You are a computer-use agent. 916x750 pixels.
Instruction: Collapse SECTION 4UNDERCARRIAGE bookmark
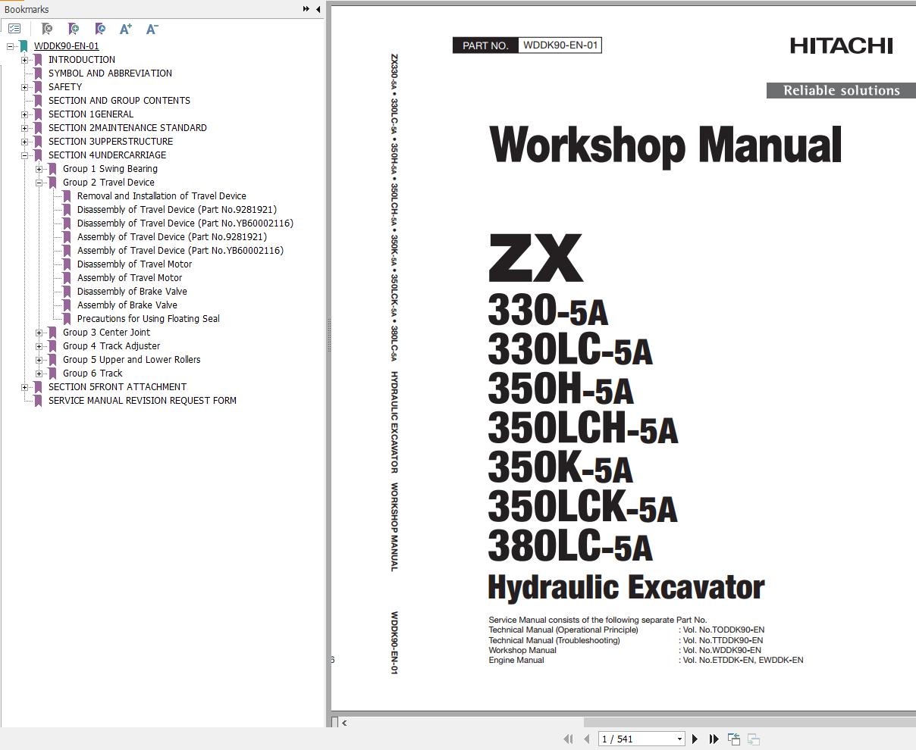(25, 155)
